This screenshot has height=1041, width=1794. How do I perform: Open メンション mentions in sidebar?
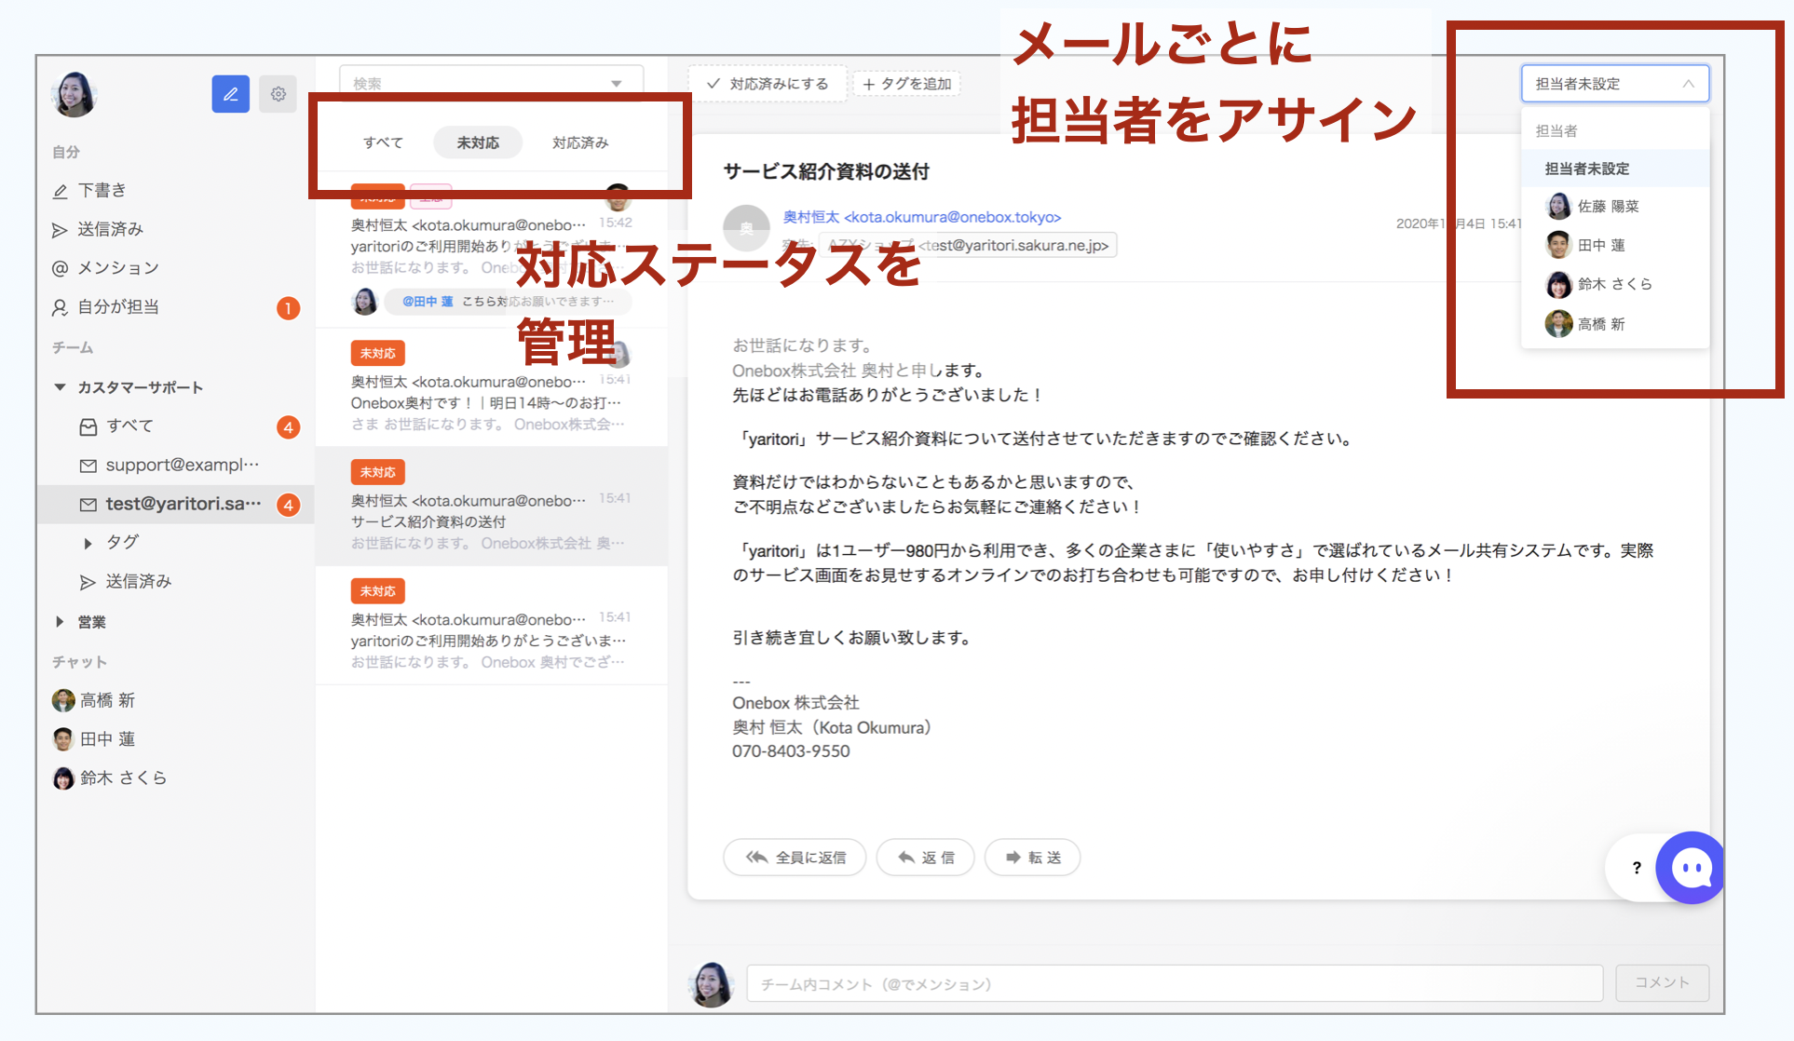point(117,268)
